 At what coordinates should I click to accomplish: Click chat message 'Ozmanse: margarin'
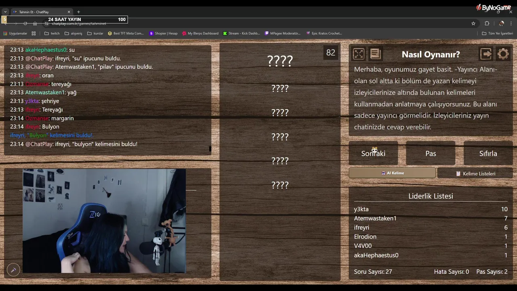pyautogui.click(x=42, y=118)
